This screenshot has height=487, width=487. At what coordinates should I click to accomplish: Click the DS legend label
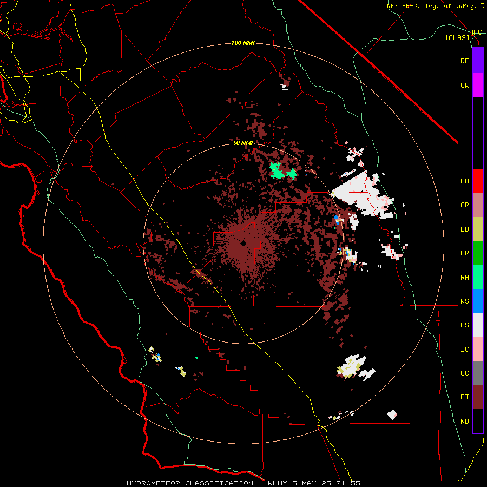point(464,325)
